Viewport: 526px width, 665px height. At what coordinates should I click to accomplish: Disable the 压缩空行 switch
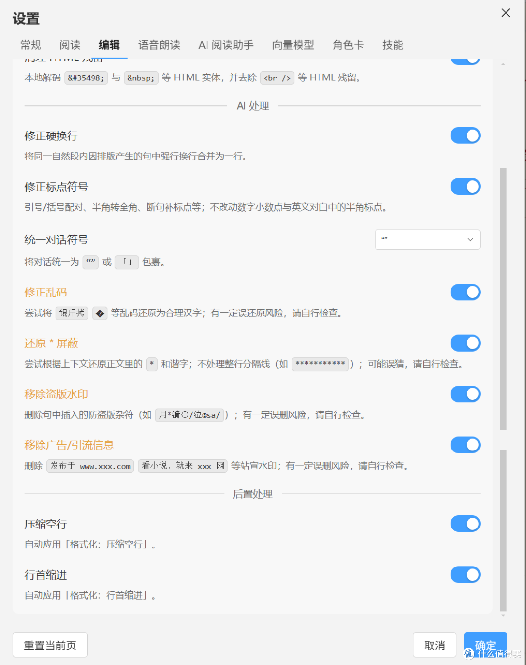coord(465,524)
